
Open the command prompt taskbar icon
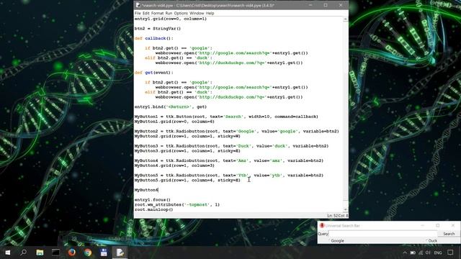(55, 253)
